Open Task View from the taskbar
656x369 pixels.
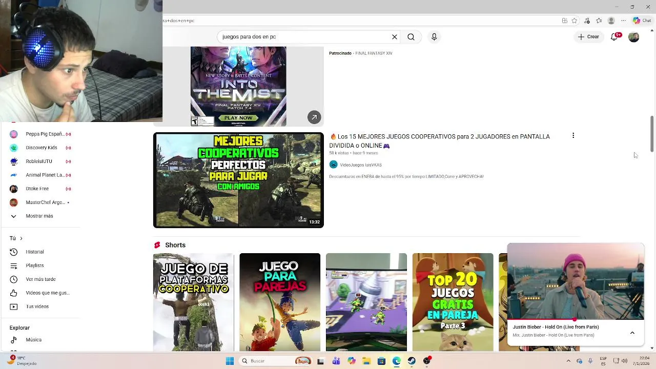tap(320, 361)
